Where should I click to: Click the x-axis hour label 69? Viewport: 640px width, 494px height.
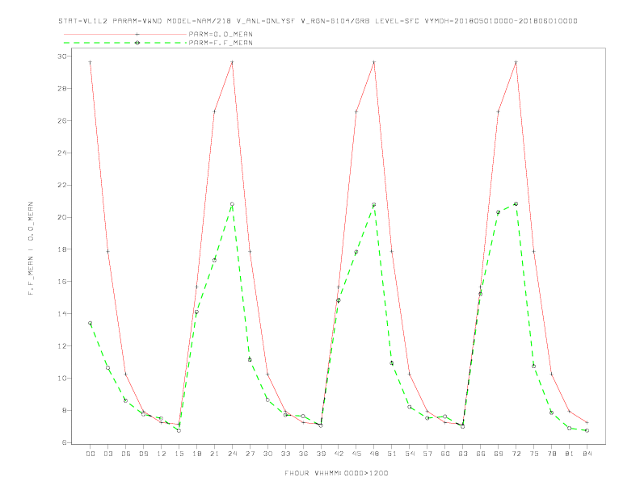pyautogui.click(x=499, y=454)
